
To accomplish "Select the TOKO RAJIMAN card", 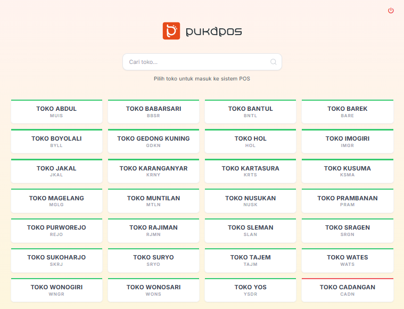I will 153,231.
